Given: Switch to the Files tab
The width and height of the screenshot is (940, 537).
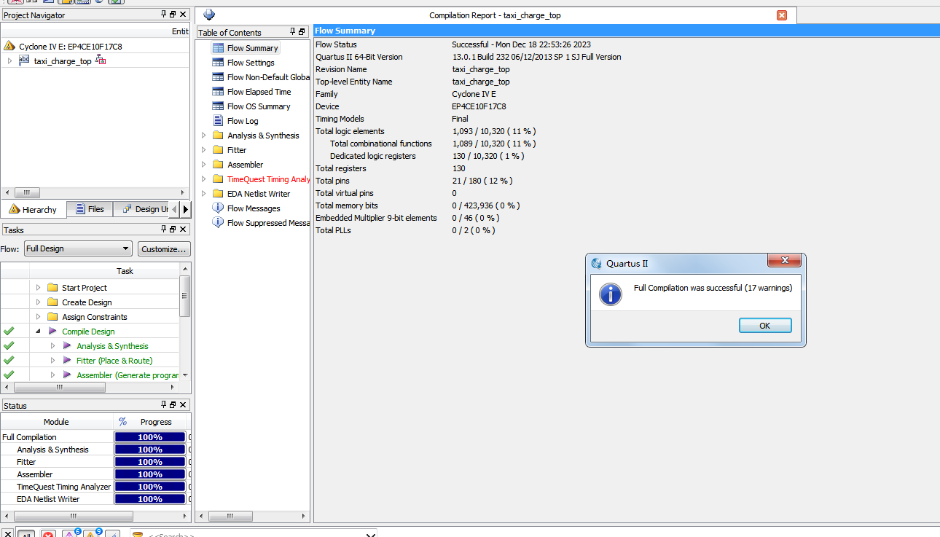Looking at the screenshot, I should click(x=90, y=209).
